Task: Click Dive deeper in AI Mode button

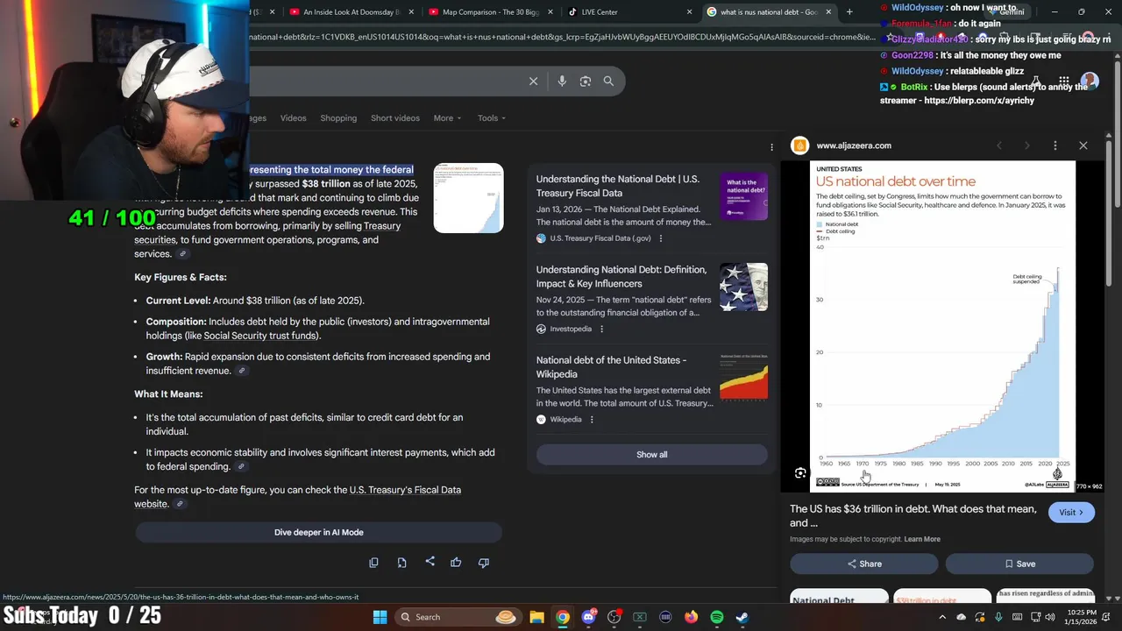Action: click(x=318, y=532)
